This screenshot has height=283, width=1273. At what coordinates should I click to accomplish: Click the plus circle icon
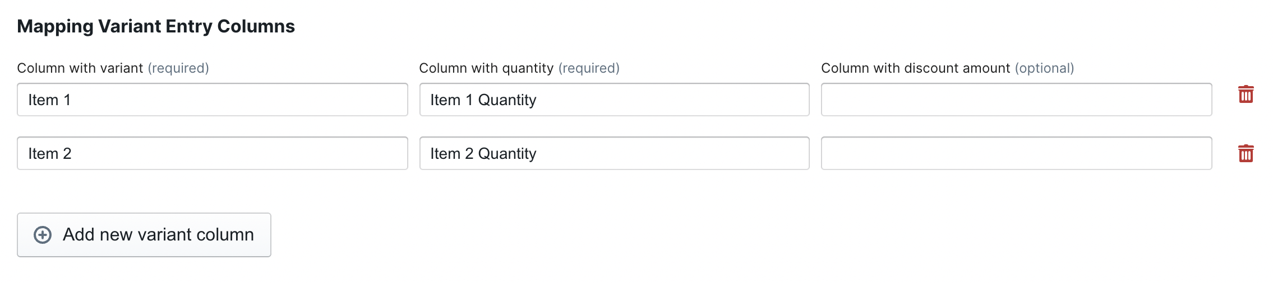(x=43, y=235)
